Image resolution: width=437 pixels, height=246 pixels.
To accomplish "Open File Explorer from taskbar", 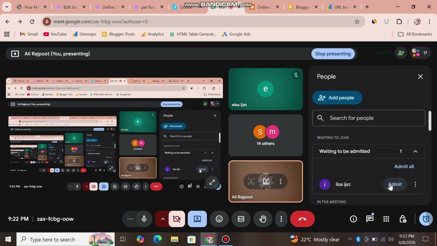I will (x=174, y=239).
